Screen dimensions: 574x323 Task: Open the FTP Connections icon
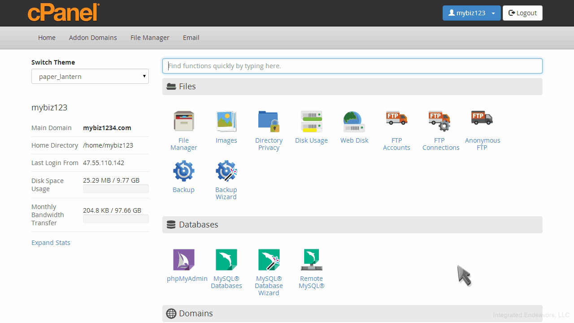(439, 121)
